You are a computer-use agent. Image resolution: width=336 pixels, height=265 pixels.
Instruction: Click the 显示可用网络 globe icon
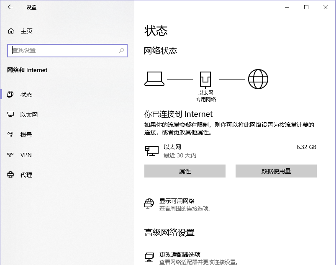pyautogui.click(x=149, y=203)
